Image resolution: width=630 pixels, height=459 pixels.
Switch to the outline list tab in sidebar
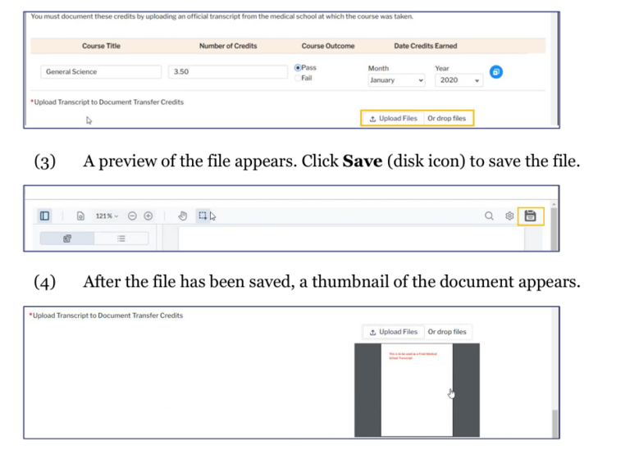[x=121, y=239]
